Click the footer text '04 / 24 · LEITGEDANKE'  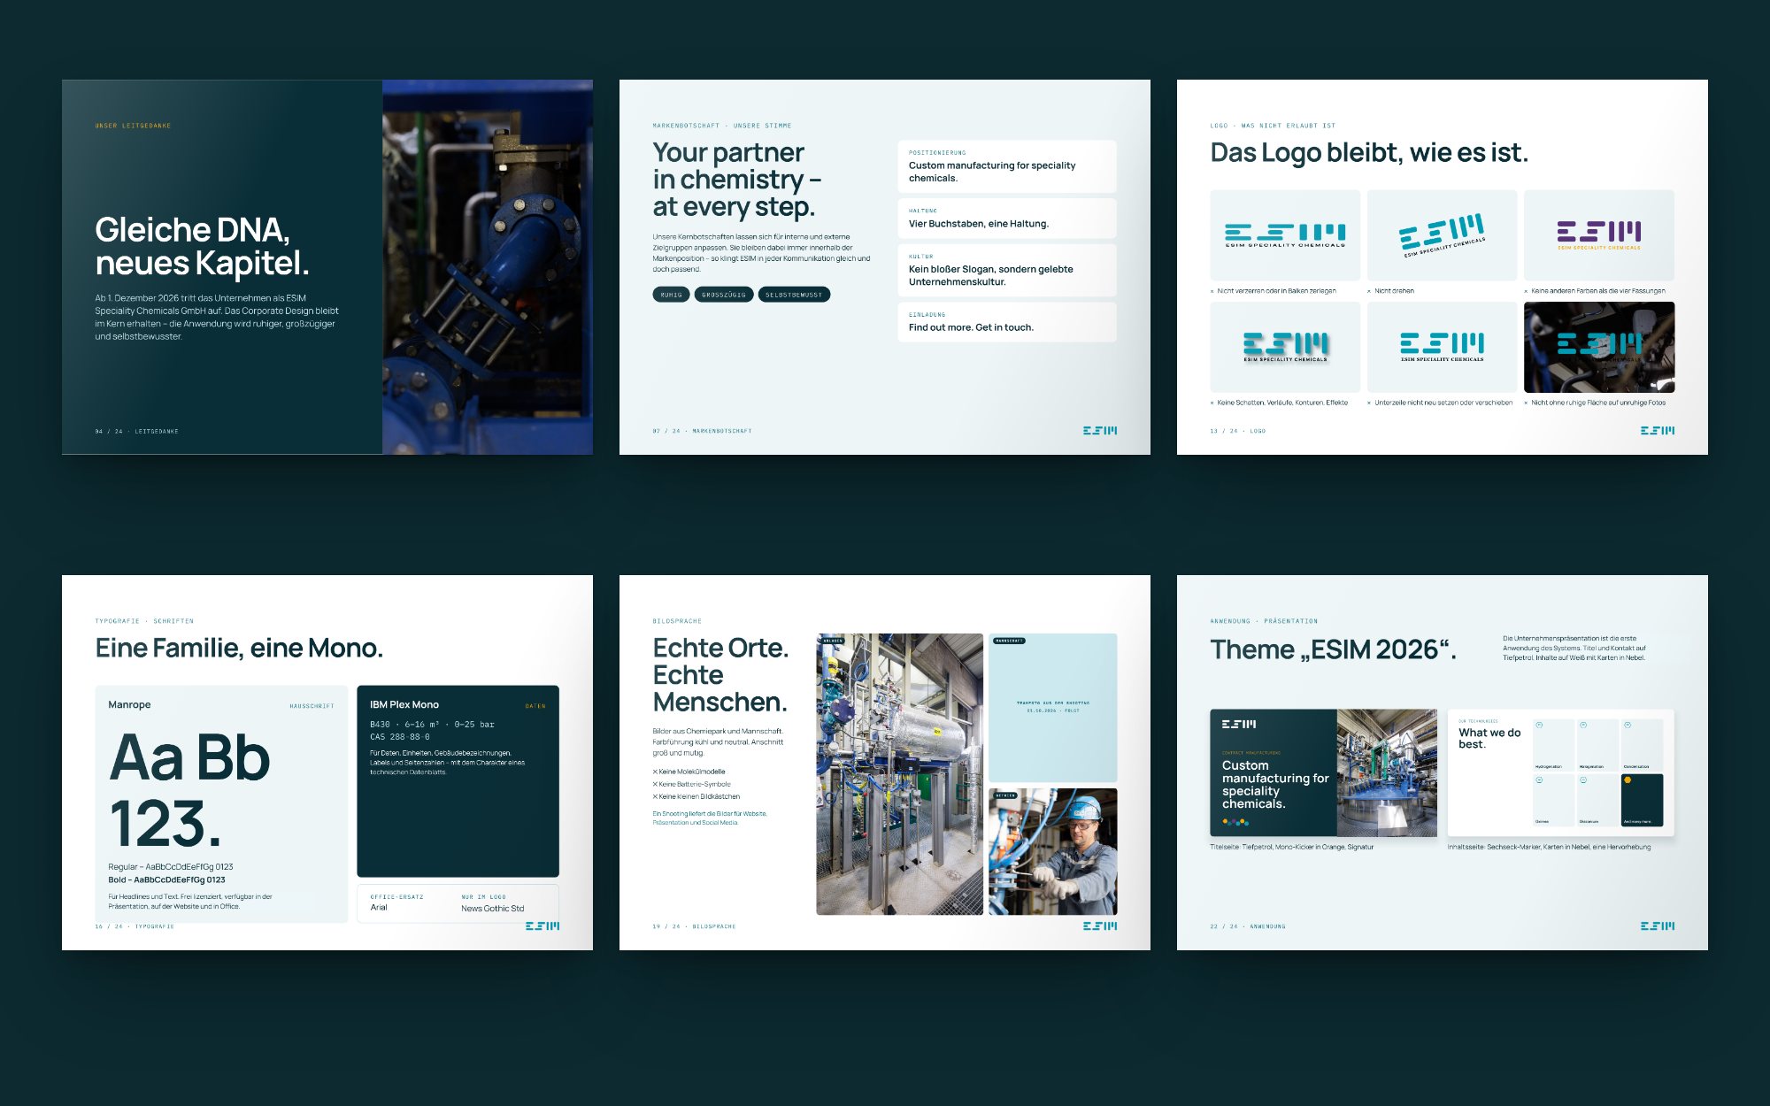point(136,431)
